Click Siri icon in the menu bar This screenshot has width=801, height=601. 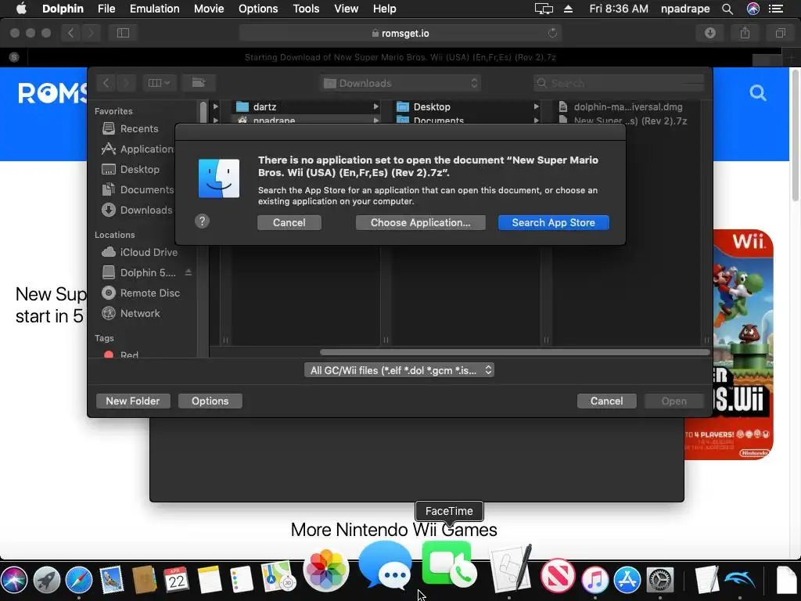[x=753, y=9]
